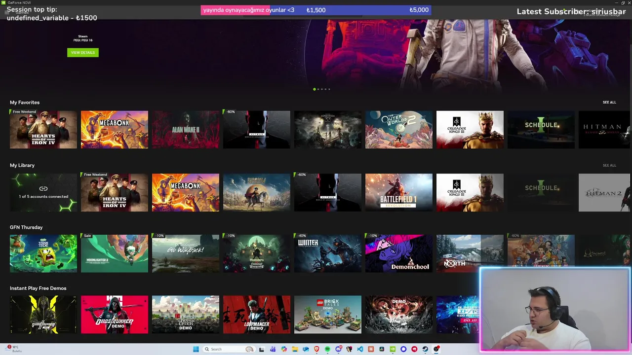The width and height of the screenshot is (632, 355).
Task: Select the active green carousel dot
Action: tap(315, 89)
